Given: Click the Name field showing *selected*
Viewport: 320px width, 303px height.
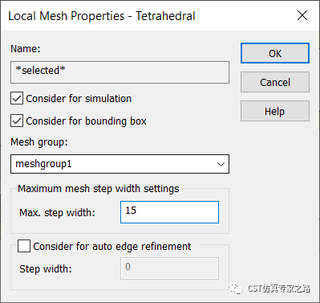Looking at the screenshot, I should 119,72.
